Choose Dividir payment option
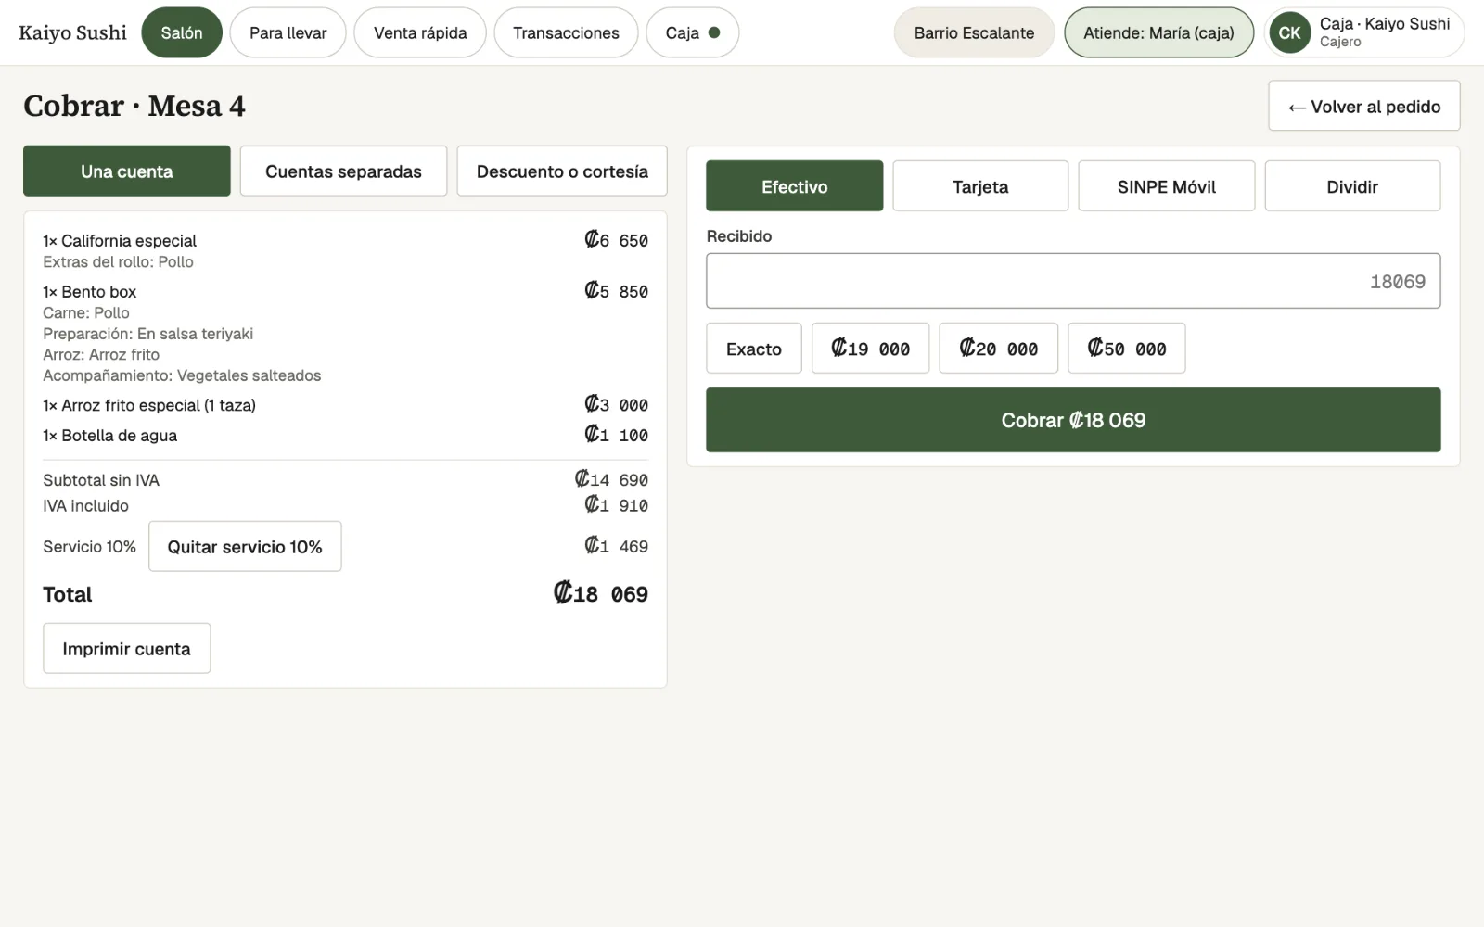Image resolution: width=1484 pixels, height=927 pixels. pyautogui.click(x=1352, y=185)
